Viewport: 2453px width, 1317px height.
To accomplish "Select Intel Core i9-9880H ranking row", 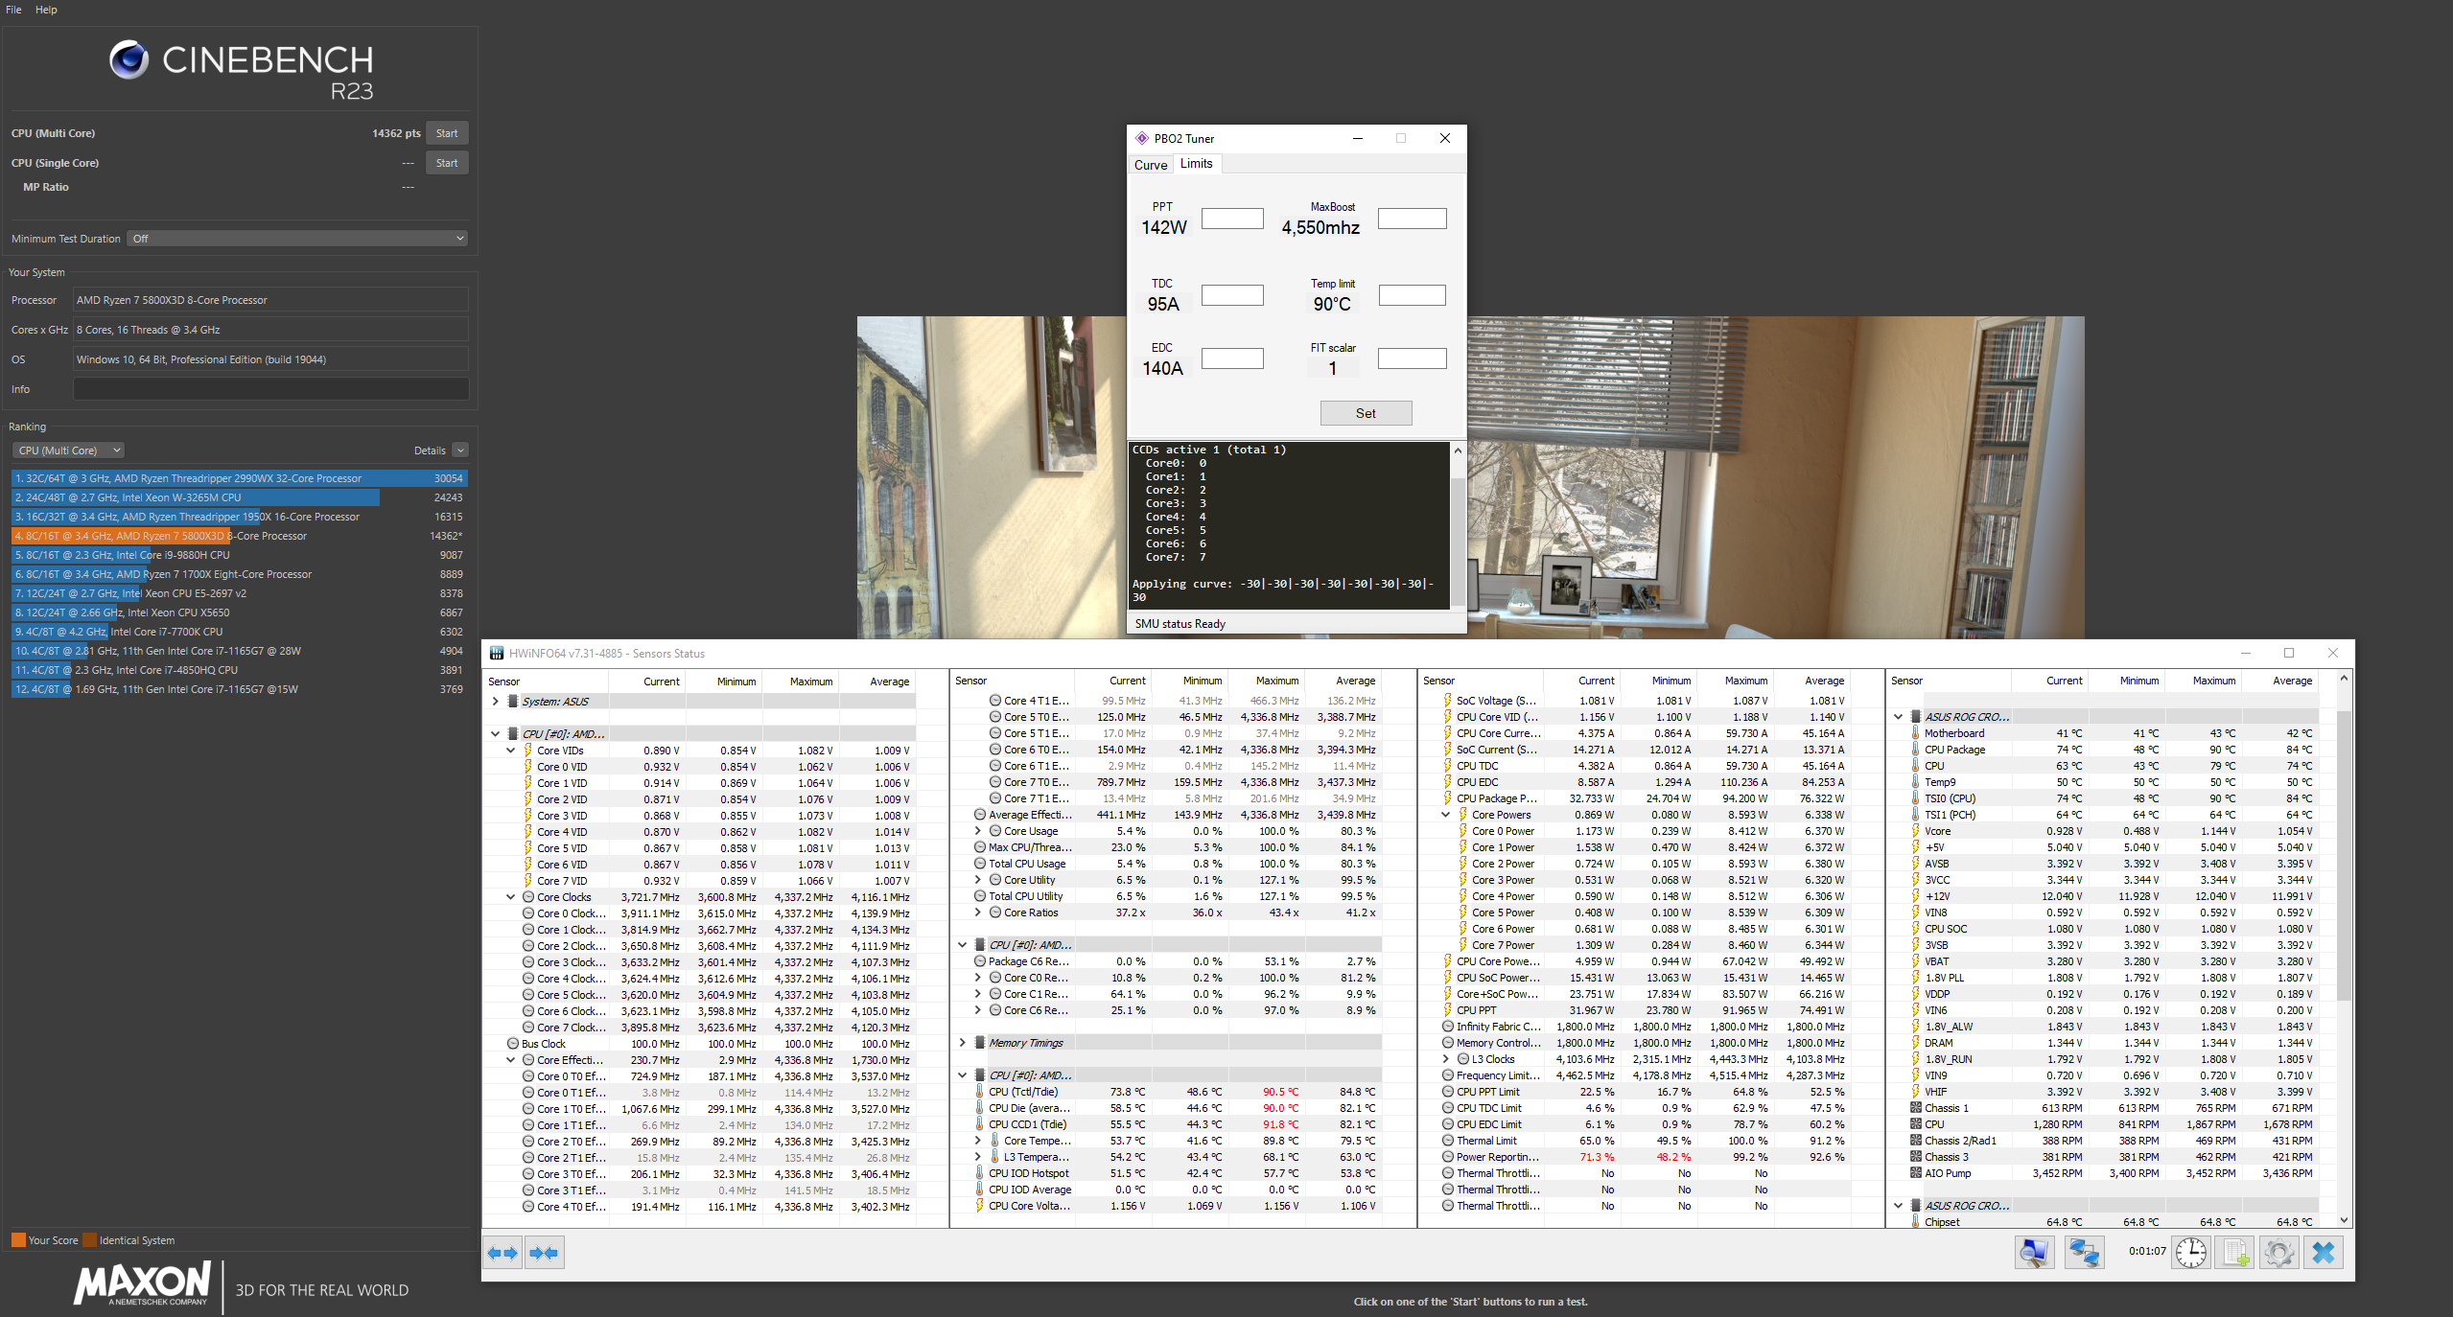I will pyautogui.click(x=239, y=555).
